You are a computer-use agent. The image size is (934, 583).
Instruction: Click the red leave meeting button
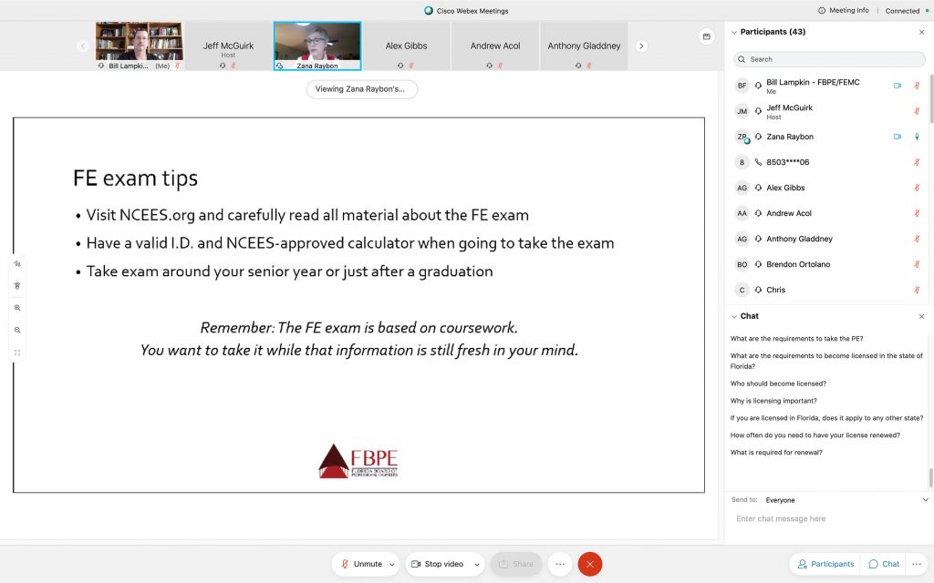(589, 564)
